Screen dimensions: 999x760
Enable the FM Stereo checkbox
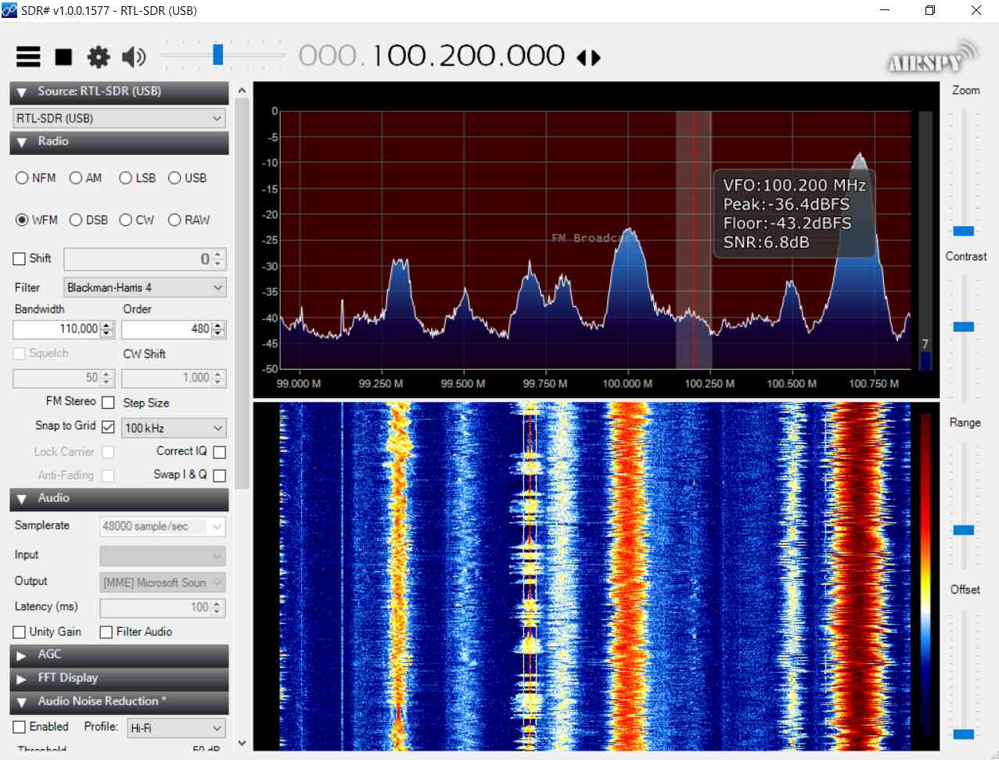[108, 403]
